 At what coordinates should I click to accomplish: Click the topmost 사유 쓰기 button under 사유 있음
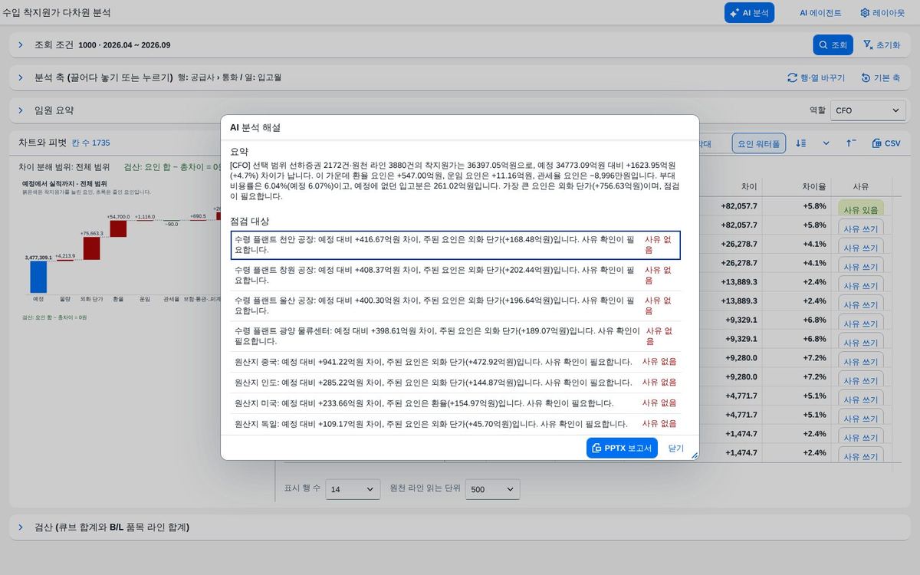[861, 228]
